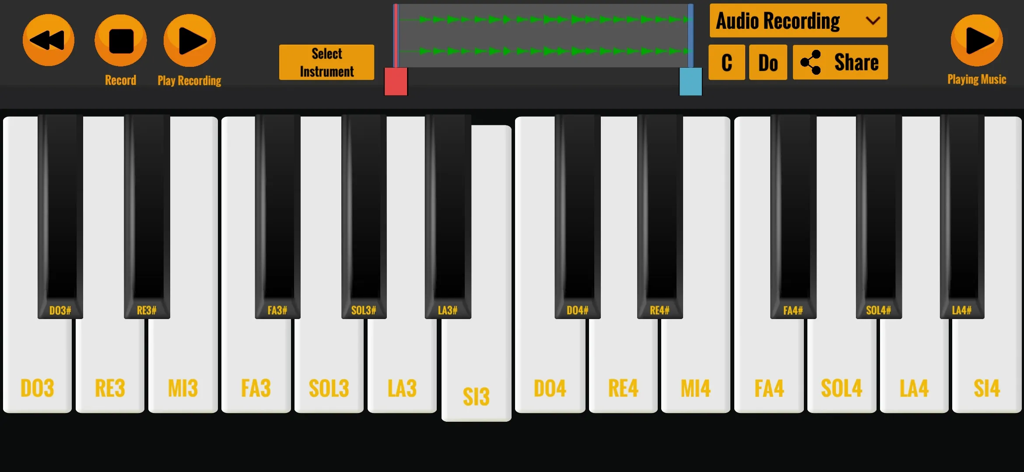Click the Play Recording button

coord(189,40)
